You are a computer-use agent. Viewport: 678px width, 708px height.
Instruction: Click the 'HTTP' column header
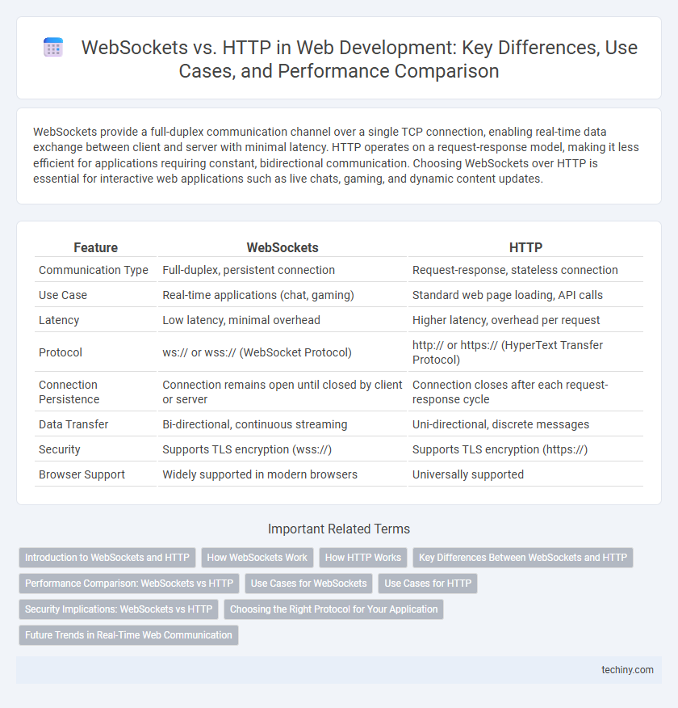[525, 247]
